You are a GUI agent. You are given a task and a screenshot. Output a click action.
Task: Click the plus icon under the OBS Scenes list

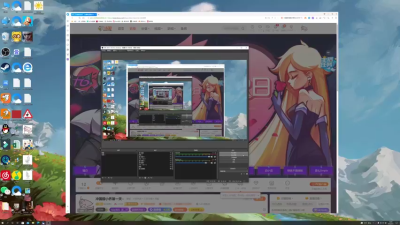click(x=103, y=177)
